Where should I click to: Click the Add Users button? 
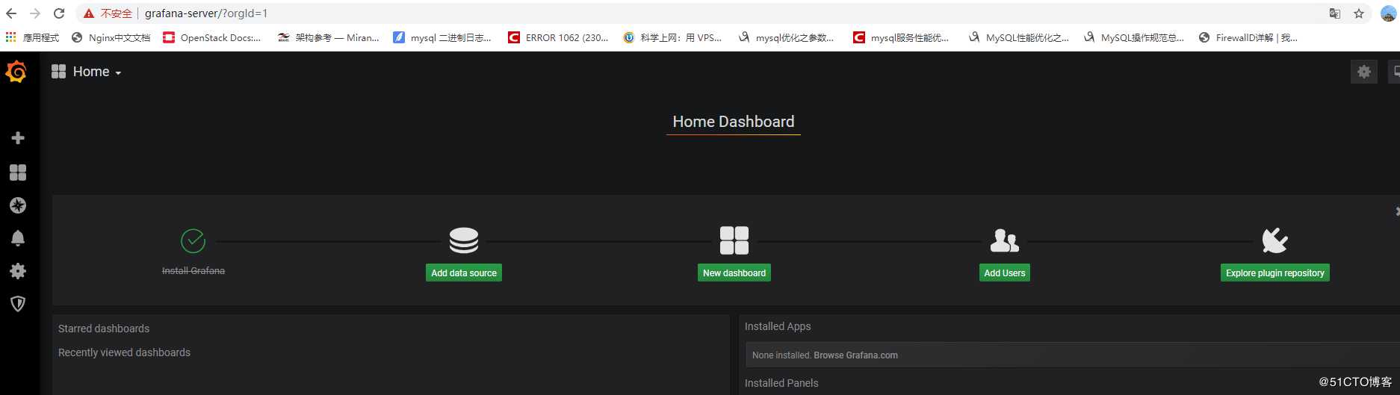click(x=1005, y=273)
